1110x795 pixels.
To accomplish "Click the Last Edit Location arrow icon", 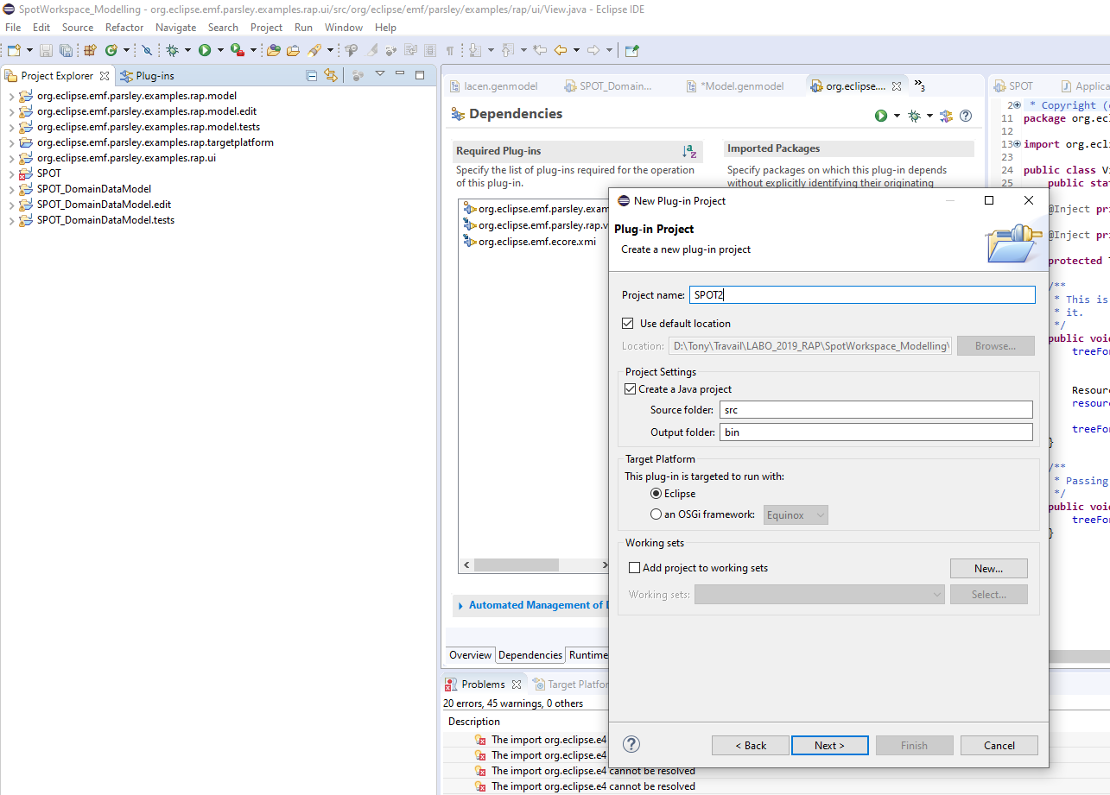I will coord(540,50).
